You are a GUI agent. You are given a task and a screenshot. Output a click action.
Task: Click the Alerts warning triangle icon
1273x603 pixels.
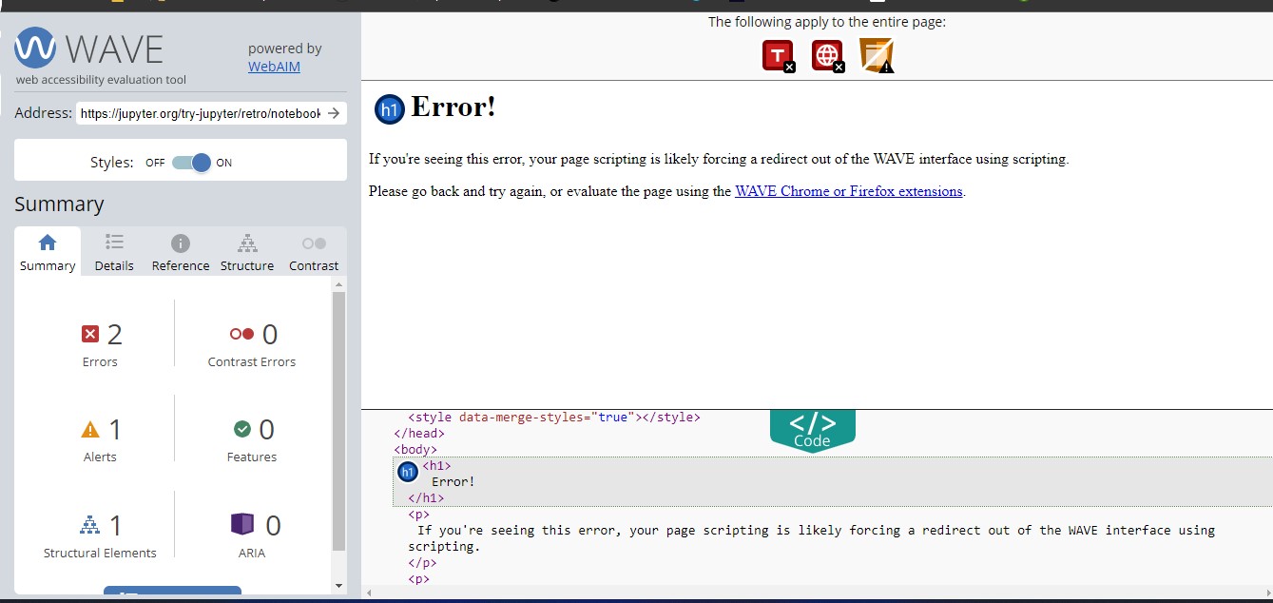point(92,428)
